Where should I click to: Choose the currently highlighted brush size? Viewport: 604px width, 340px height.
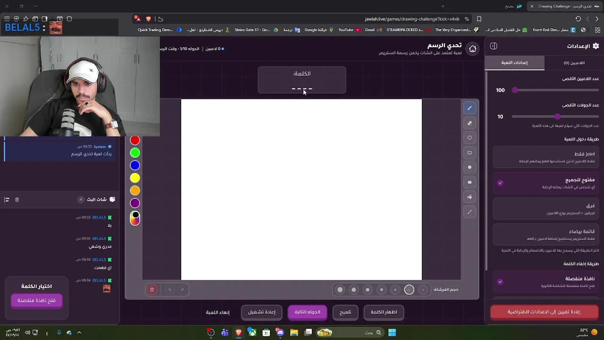click(409, 289)
